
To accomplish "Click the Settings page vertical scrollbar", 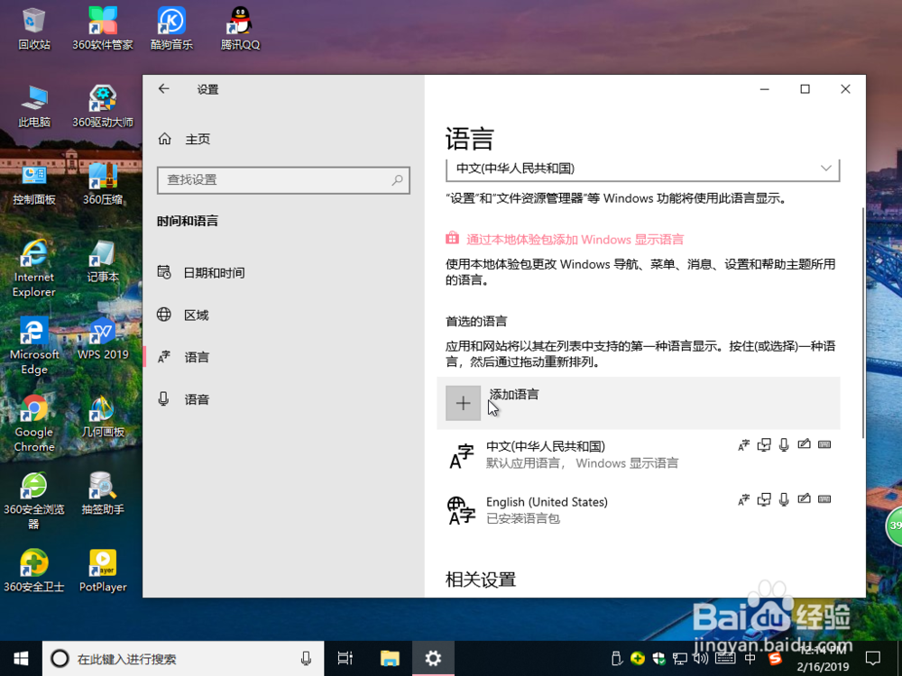I will (863, 322).
